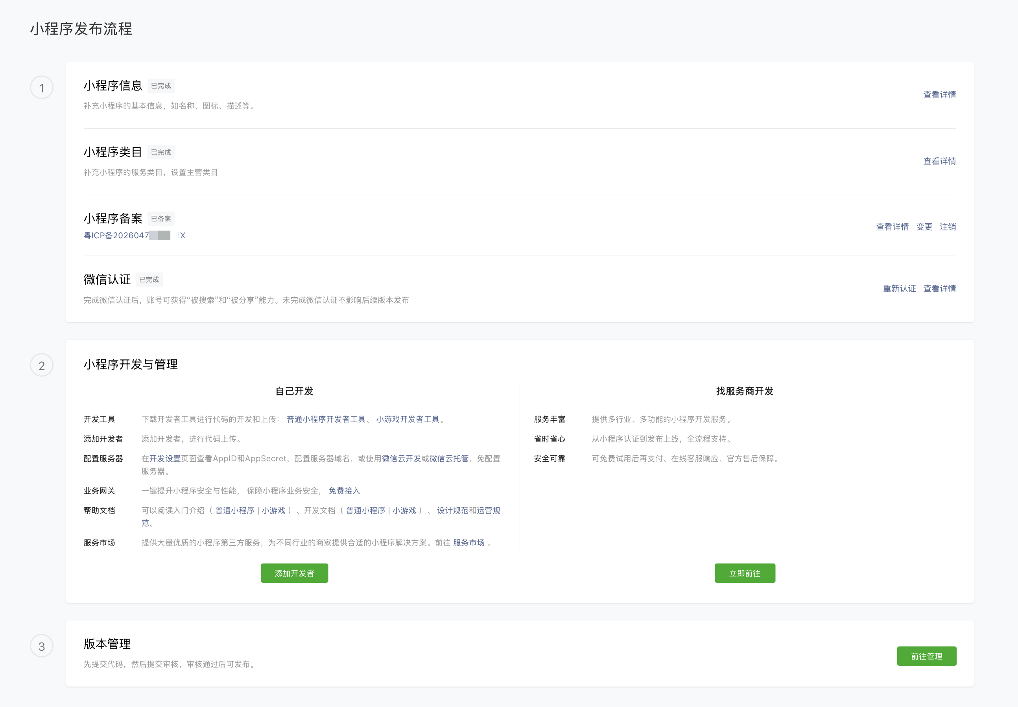Click 免费接入 for 业务网关
This screenshot has width=1018, height=707.
(x=344, y=491)
